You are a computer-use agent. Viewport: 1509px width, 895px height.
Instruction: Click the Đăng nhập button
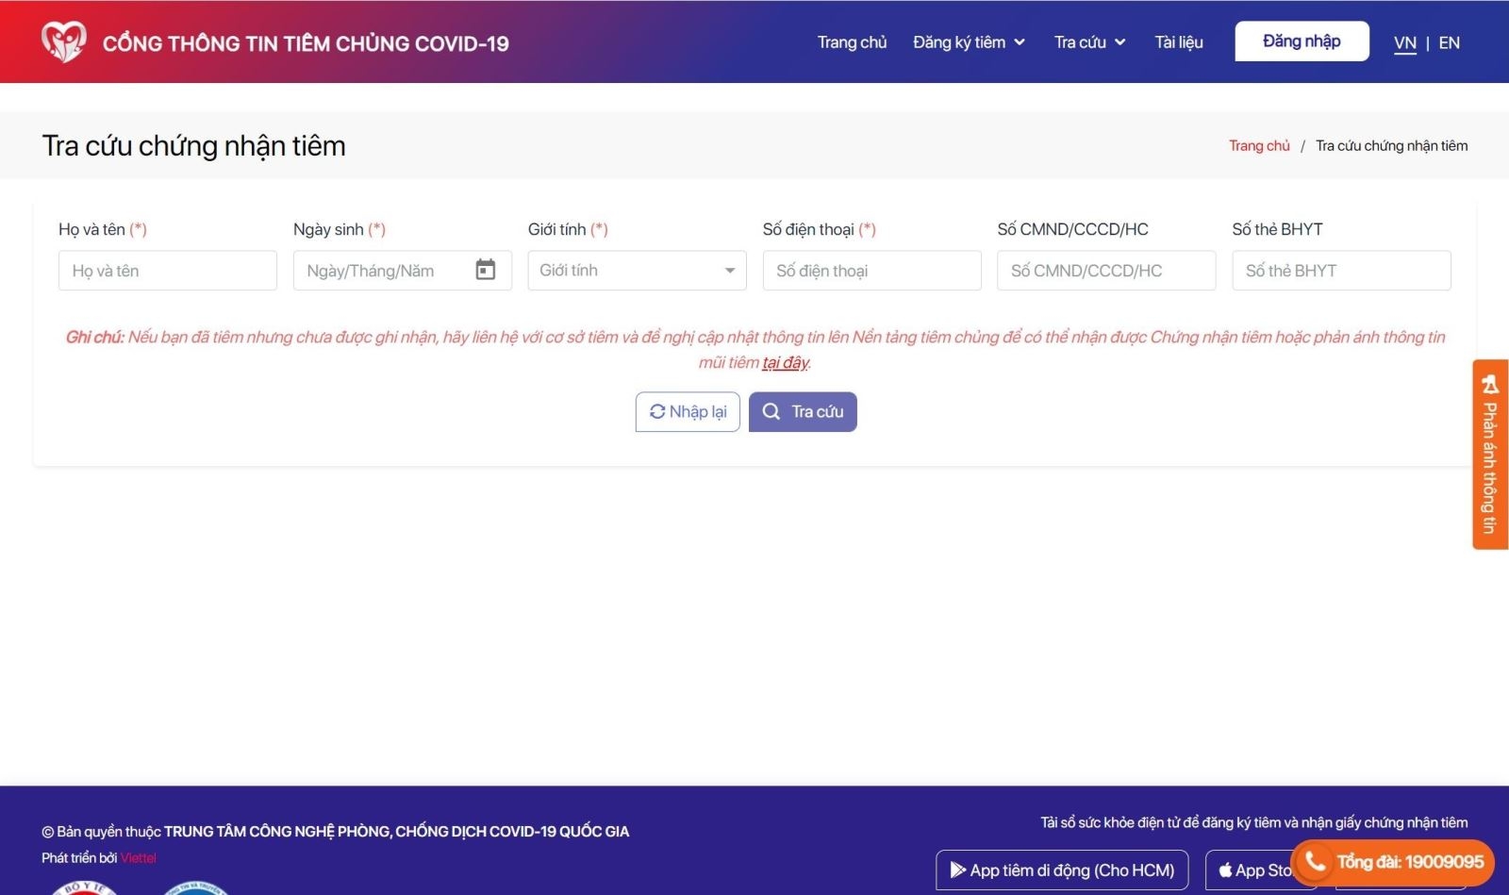(1302, 41)
